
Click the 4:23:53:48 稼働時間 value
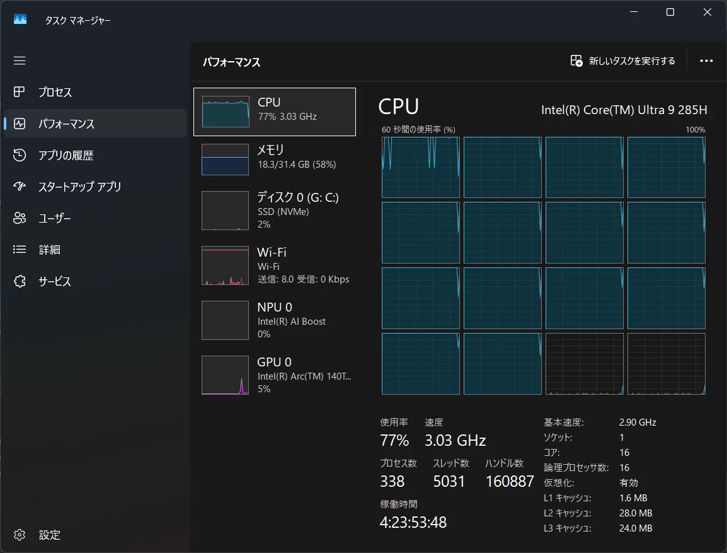coord(413,522)
